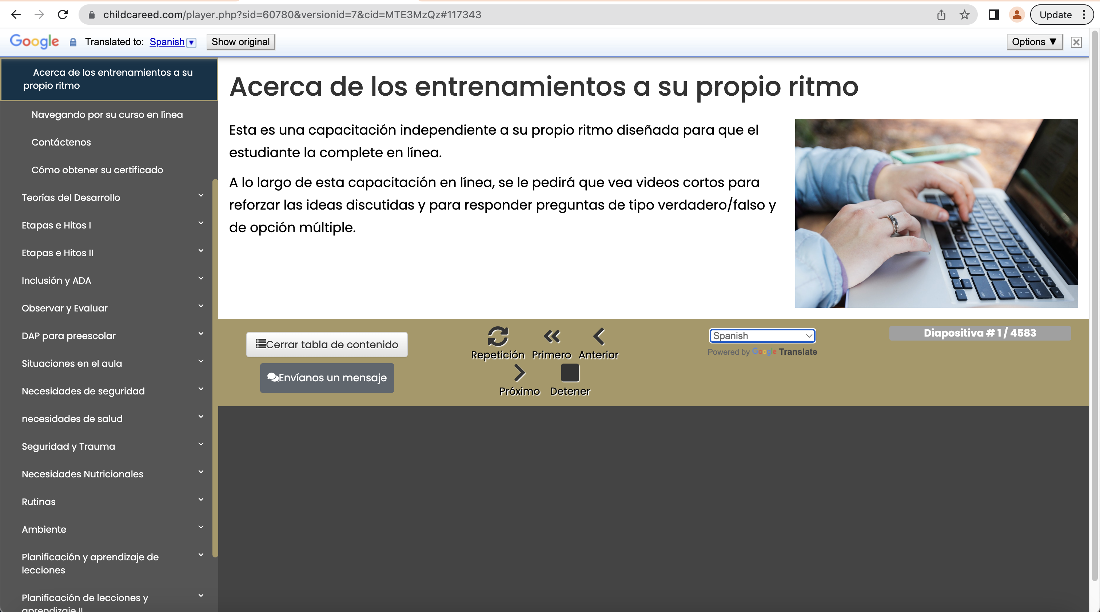1100x612 pixels.
Task: Click Envíanos un mensaje button
Action: click(x=327, y=378)
